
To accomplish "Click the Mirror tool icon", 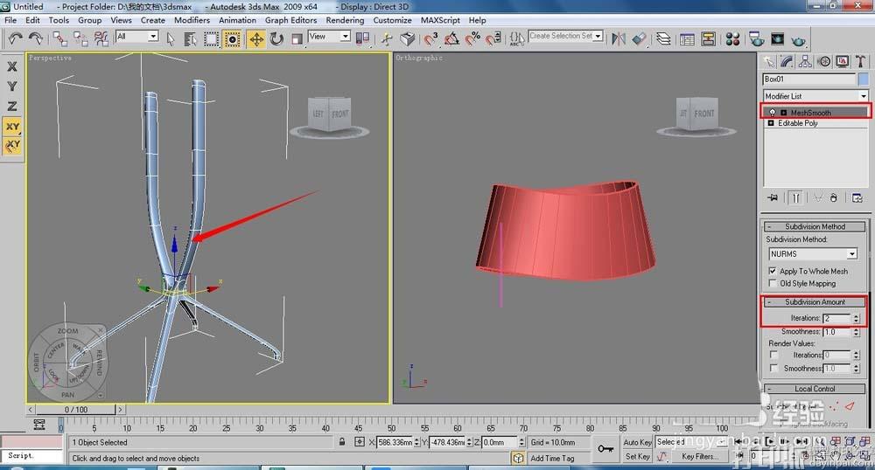I will 619,38.
